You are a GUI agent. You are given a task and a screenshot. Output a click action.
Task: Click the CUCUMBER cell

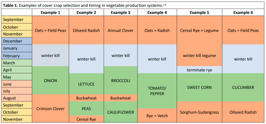pos(243,87)
